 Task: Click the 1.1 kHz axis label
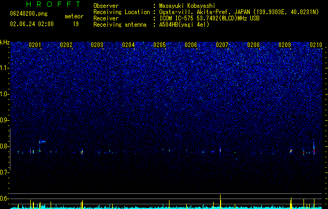pyautogui.click(x=5, y=68)
